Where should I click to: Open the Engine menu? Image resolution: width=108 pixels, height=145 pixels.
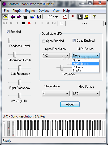30,11
